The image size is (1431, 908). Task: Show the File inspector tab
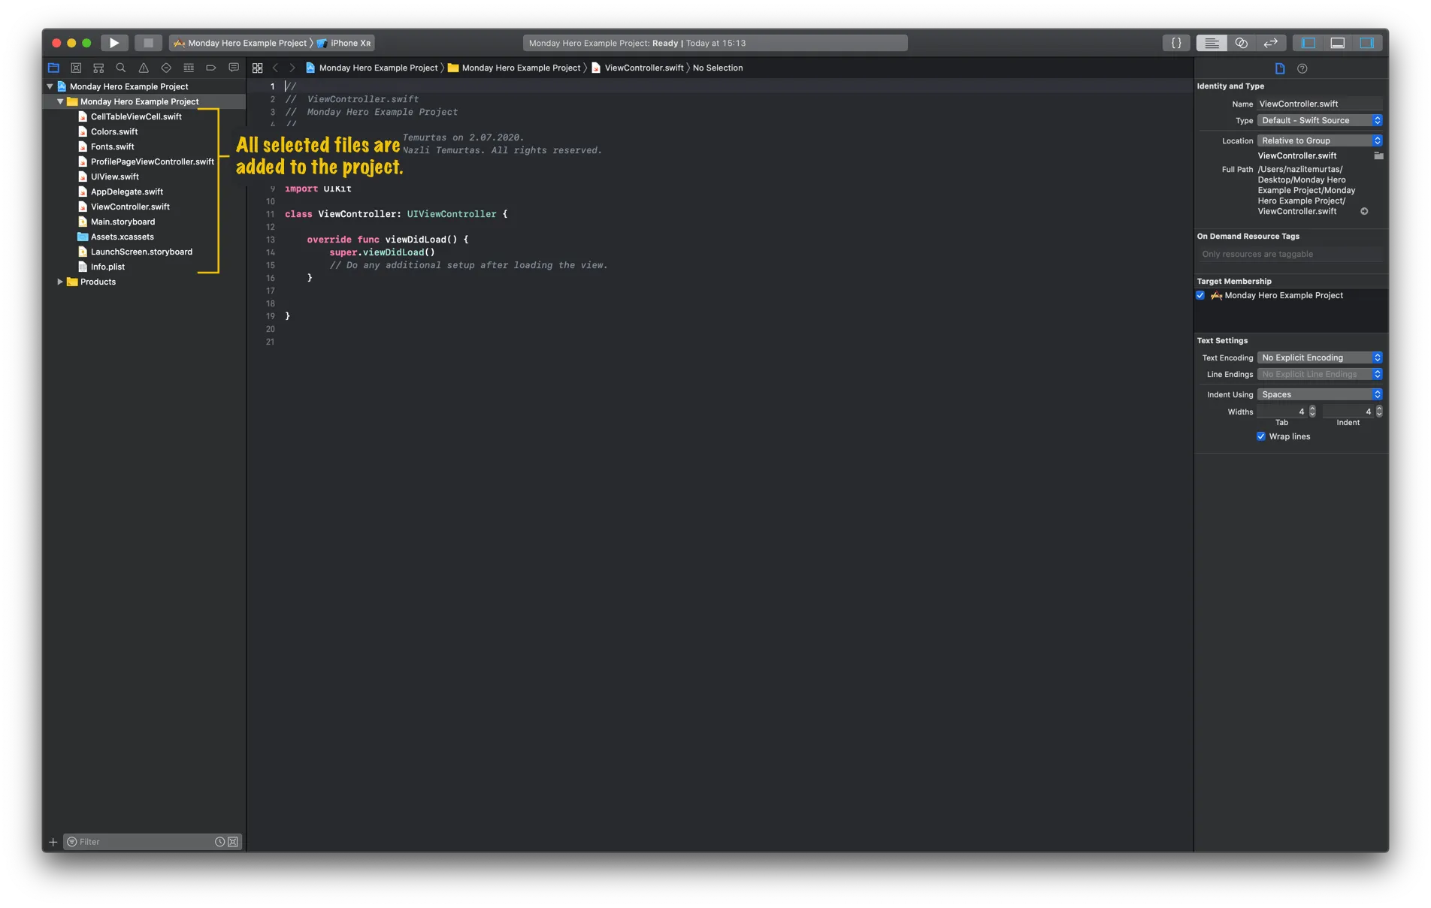pos(1280,68)
